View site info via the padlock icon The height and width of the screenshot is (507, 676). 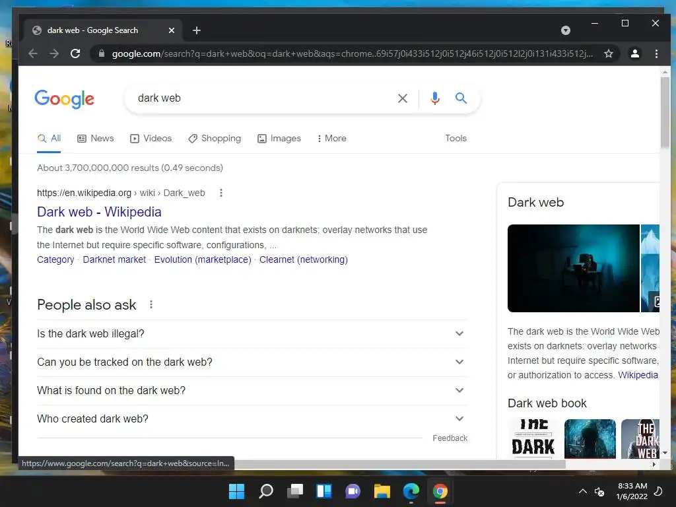tap(102, 53)
